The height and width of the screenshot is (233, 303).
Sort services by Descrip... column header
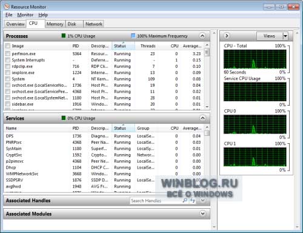coord(100,128)
